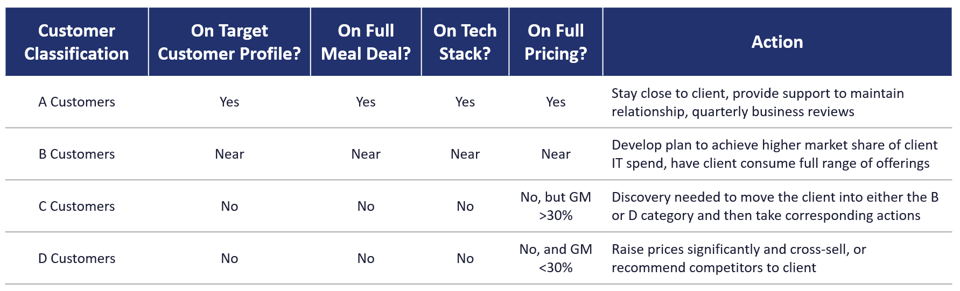The height and width of the screenshot is (291, 960).
Task: Select the 'Discovery needed' action text
Action: [774, 207]
